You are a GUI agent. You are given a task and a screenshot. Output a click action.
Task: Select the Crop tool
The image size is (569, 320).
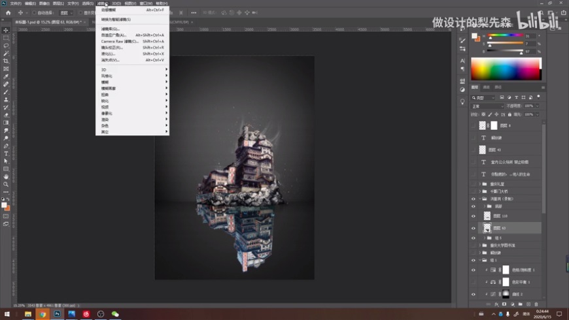[6, 61]
